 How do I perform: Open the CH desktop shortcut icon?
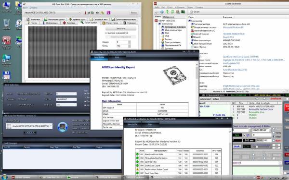tap(6, 41)
